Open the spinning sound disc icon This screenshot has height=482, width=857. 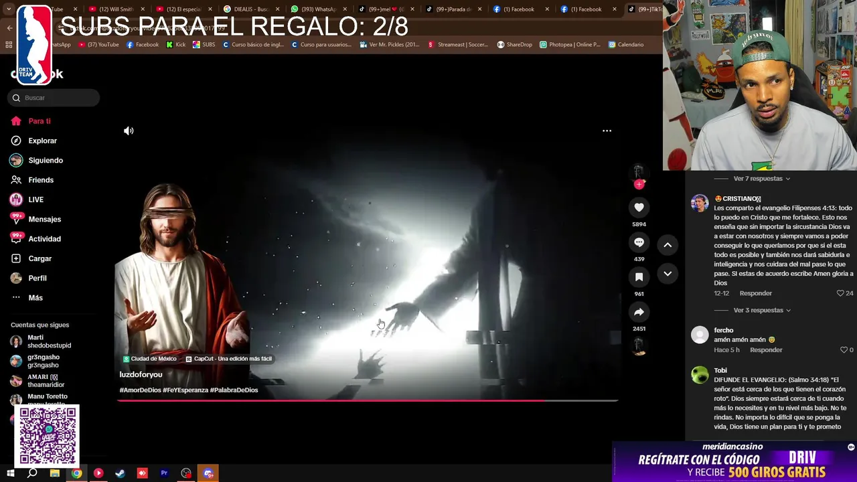639,346
